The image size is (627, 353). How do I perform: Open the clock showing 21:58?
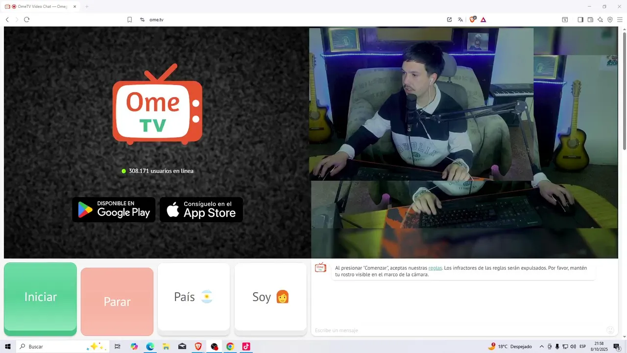[x=599, y=347]
